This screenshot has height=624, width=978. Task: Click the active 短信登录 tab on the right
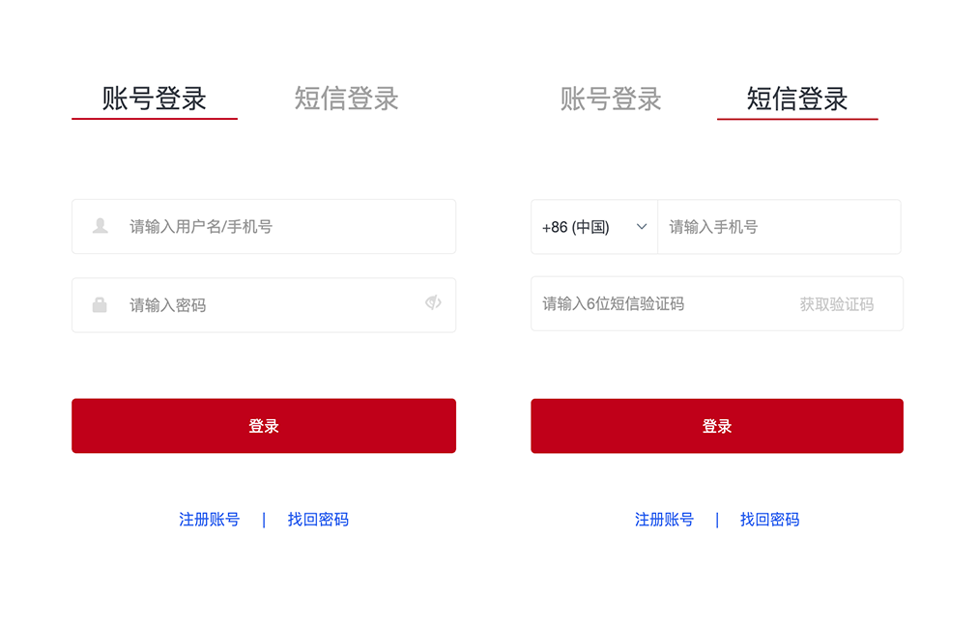798,98
